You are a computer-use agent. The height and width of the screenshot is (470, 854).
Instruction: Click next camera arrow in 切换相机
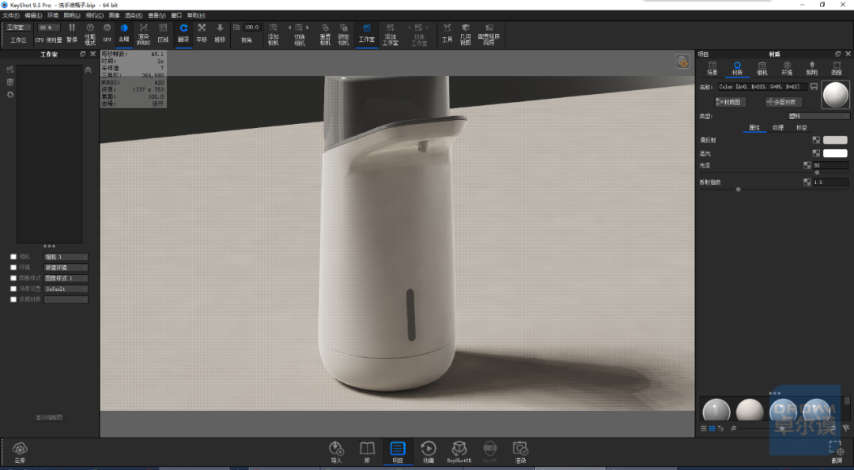coord(308,27)
